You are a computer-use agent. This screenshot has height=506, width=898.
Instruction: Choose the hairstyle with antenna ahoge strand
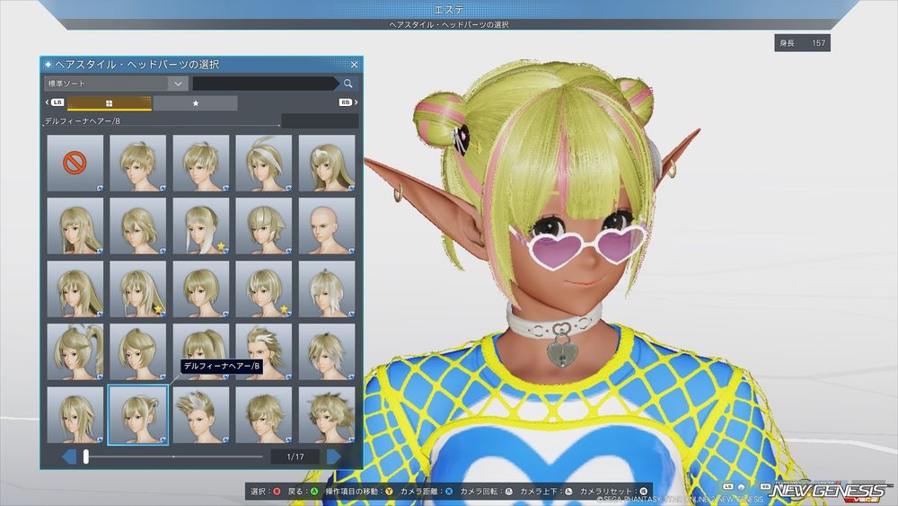coord(263,163)
